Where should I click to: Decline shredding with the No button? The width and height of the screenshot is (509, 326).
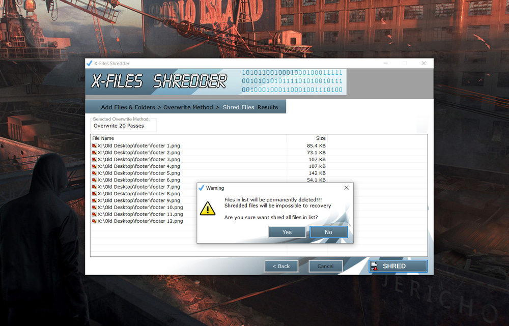click(x=328, y=232)
